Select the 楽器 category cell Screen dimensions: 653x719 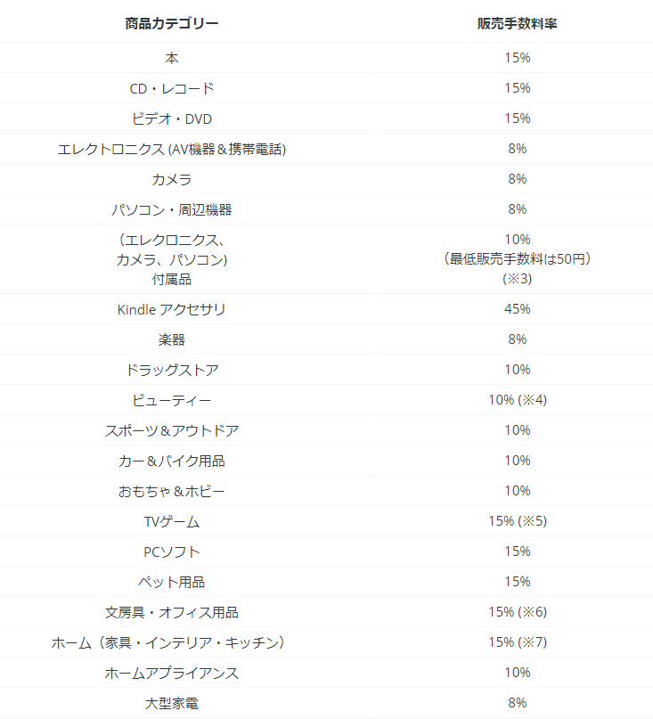click(172, 339)
